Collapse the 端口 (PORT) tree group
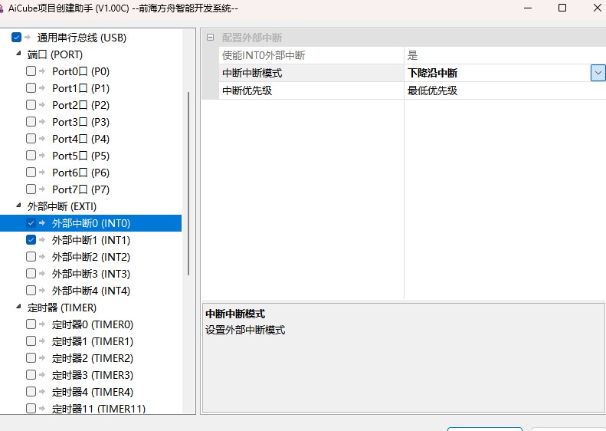 [x=18, y=54]
